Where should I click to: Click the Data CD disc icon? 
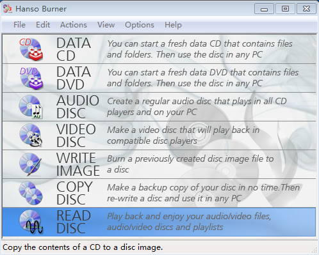pyautogui.click(x=31, y=49)
